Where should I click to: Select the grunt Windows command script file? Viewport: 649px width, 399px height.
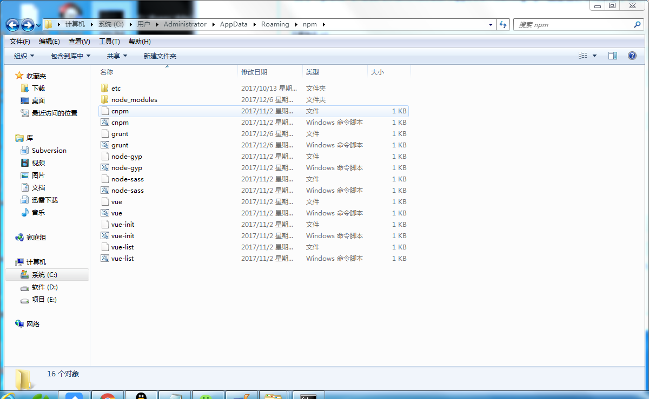click(120, 145)
